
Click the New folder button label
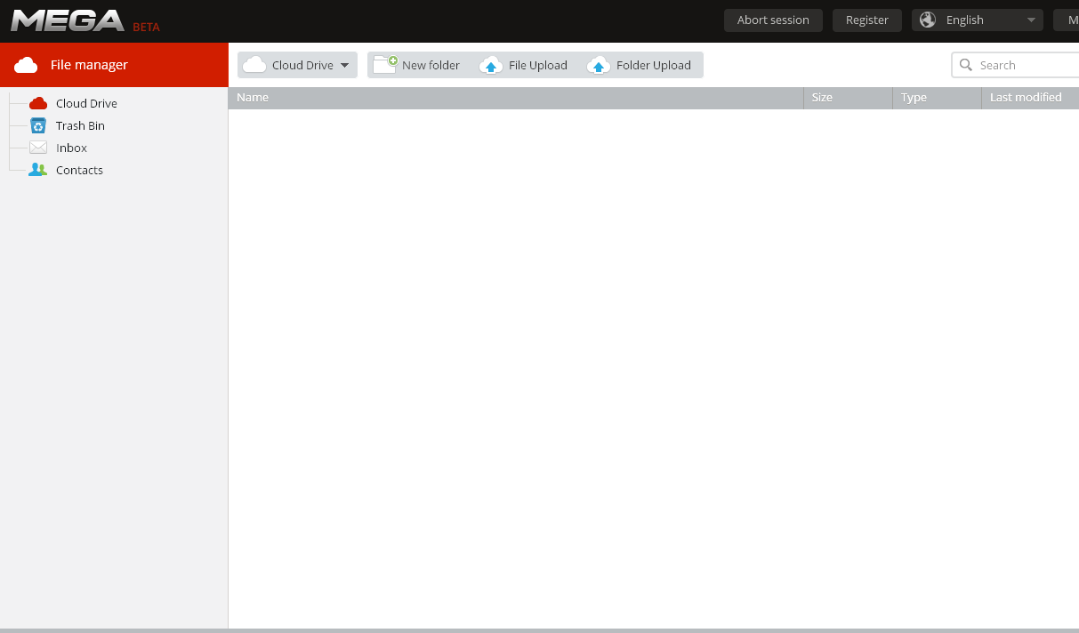point(431,65)
